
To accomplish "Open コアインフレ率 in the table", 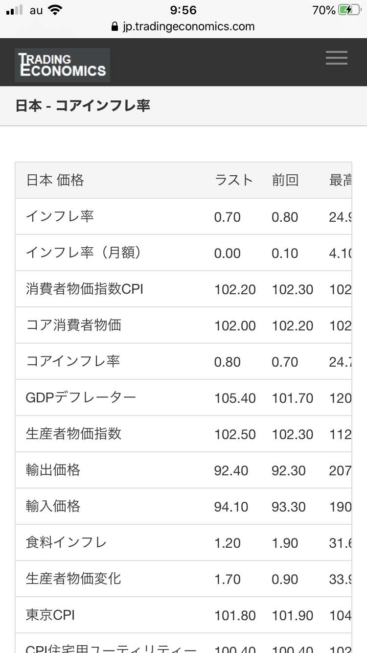I will tap(73, 361).
